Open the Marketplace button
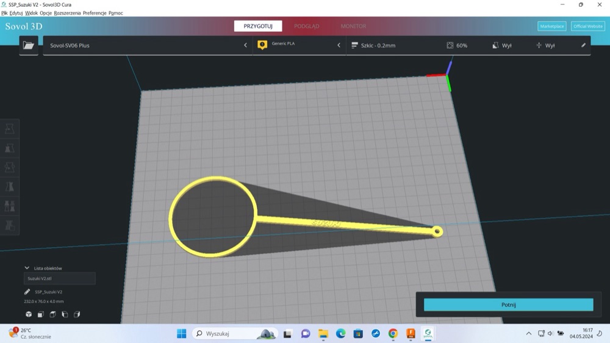Viewport: 610px width, 343px height. (x=551, y=26)
